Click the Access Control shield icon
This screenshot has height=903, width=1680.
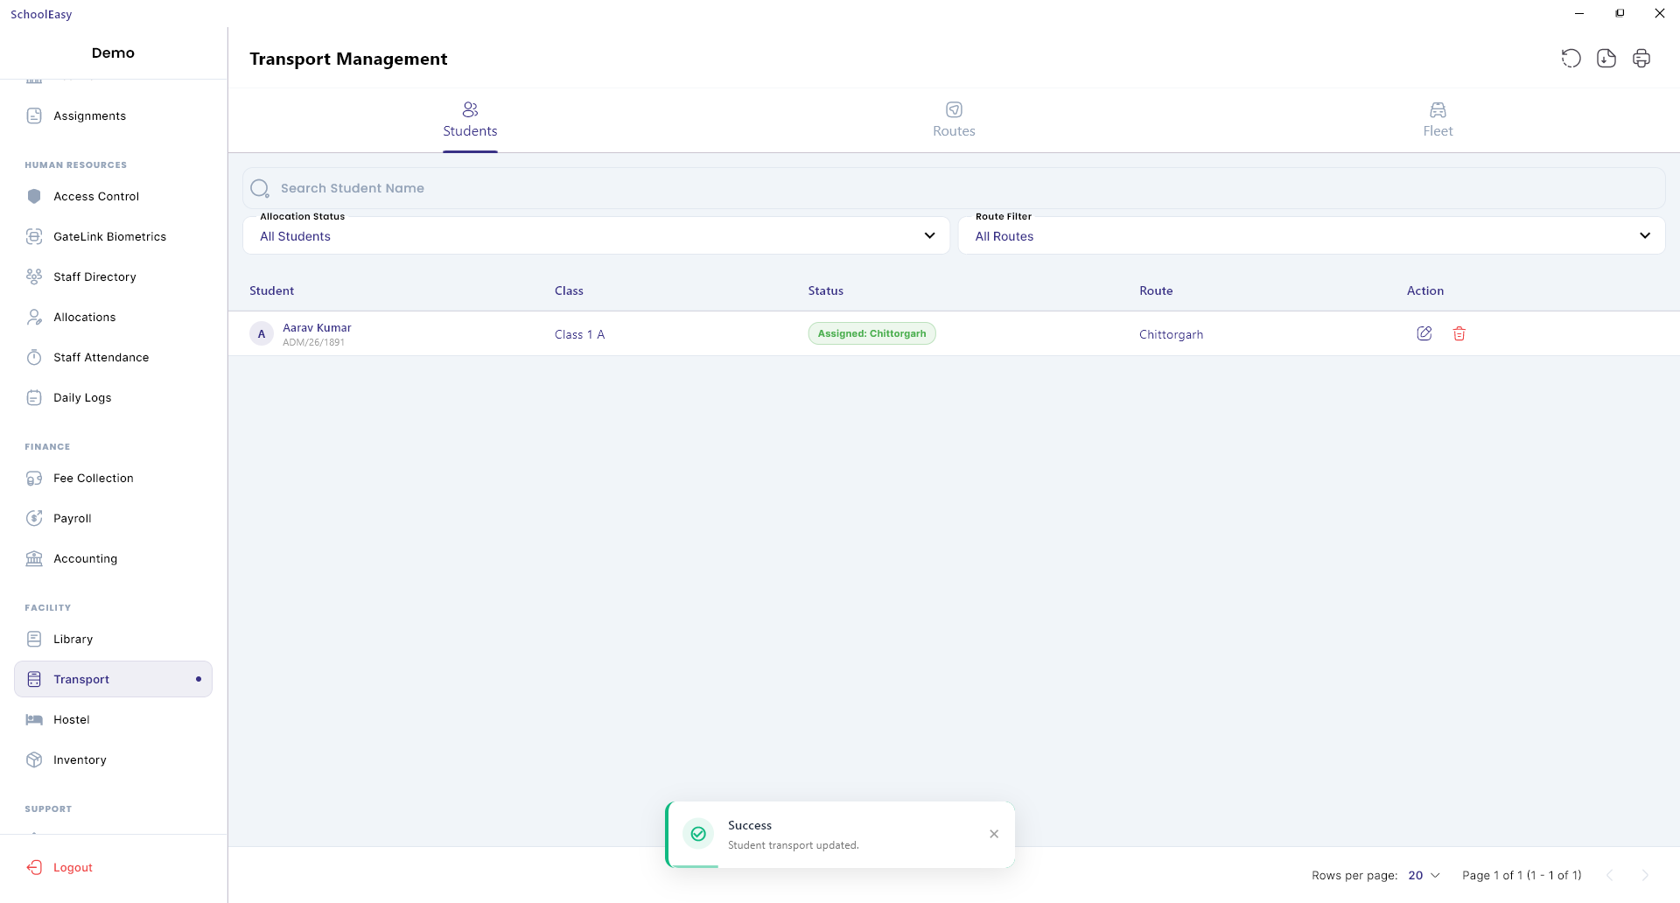click(34, 196)
